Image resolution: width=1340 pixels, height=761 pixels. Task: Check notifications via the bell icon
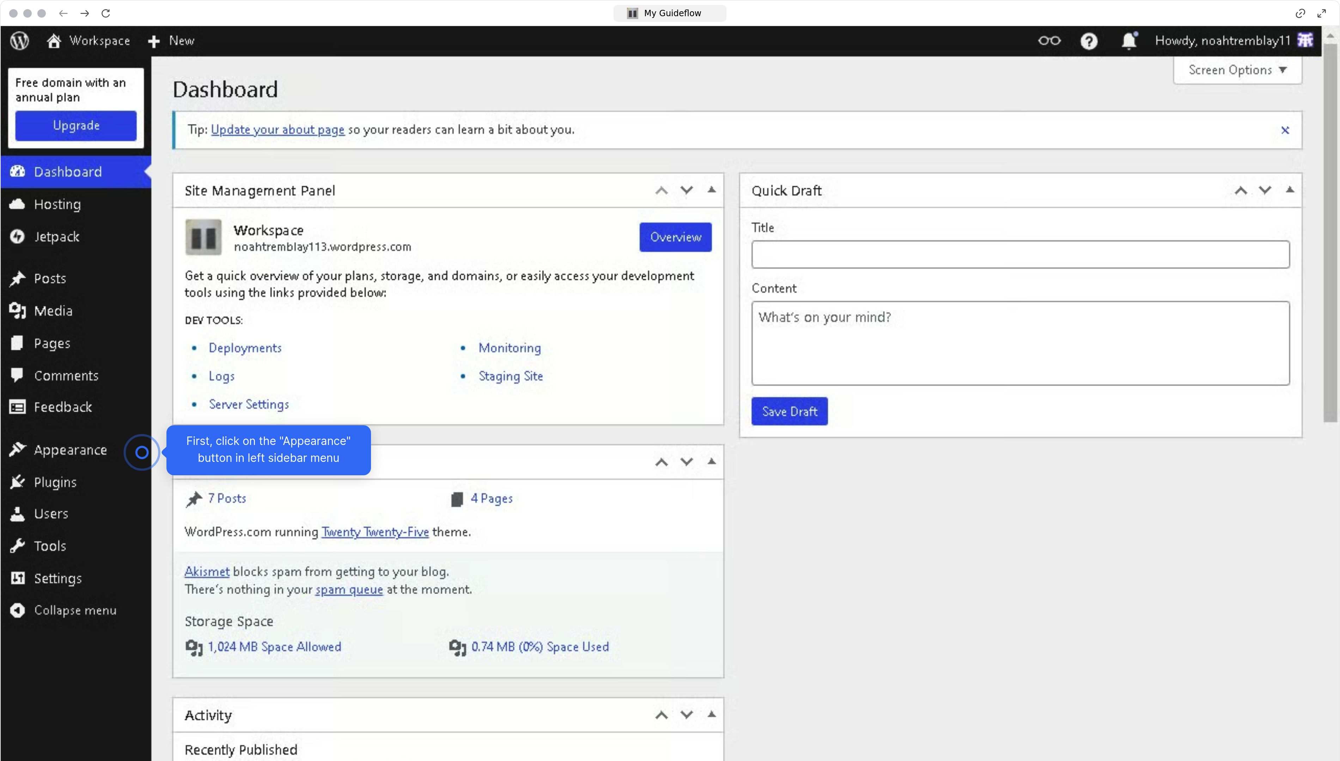click(1128, 41)
